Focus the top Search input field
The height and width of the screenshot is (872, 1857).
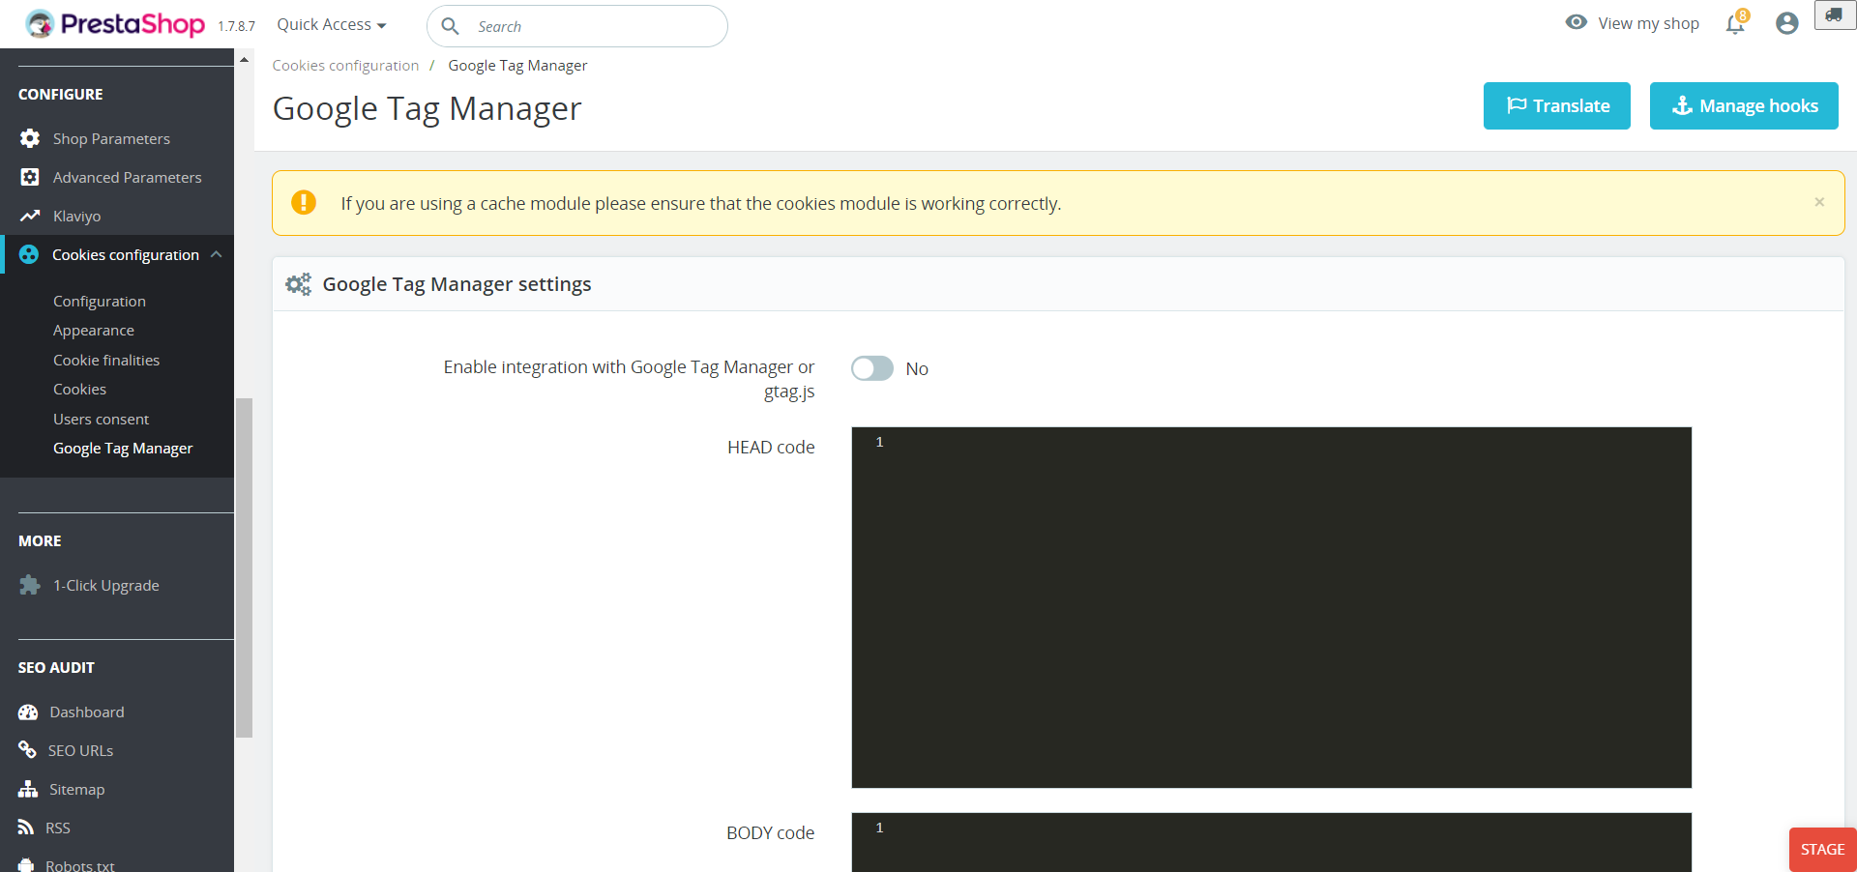(577, 26)
